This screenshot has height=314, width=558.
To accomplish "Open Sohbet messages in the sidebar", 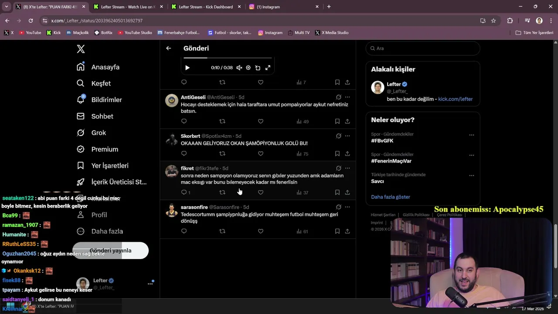I will 95,116.
